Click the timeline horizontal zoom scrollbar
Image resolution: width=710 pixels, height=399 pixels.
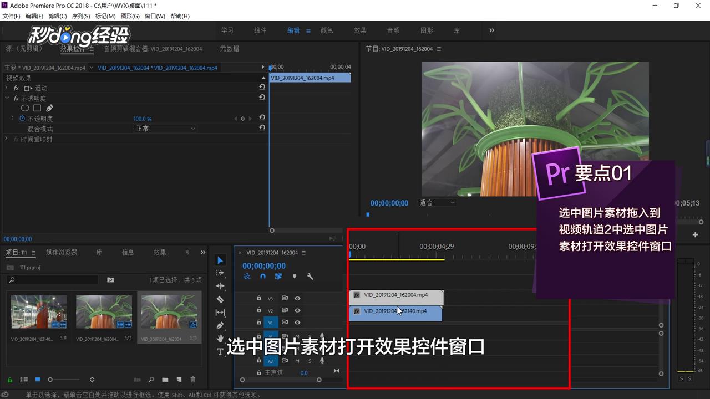point(280,380)
